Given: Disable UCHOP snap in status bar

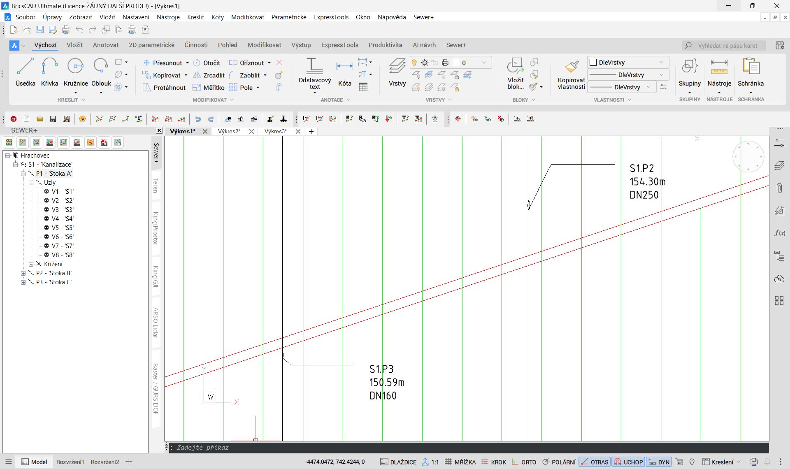Looking at the screenshot, I should point(628,462).
